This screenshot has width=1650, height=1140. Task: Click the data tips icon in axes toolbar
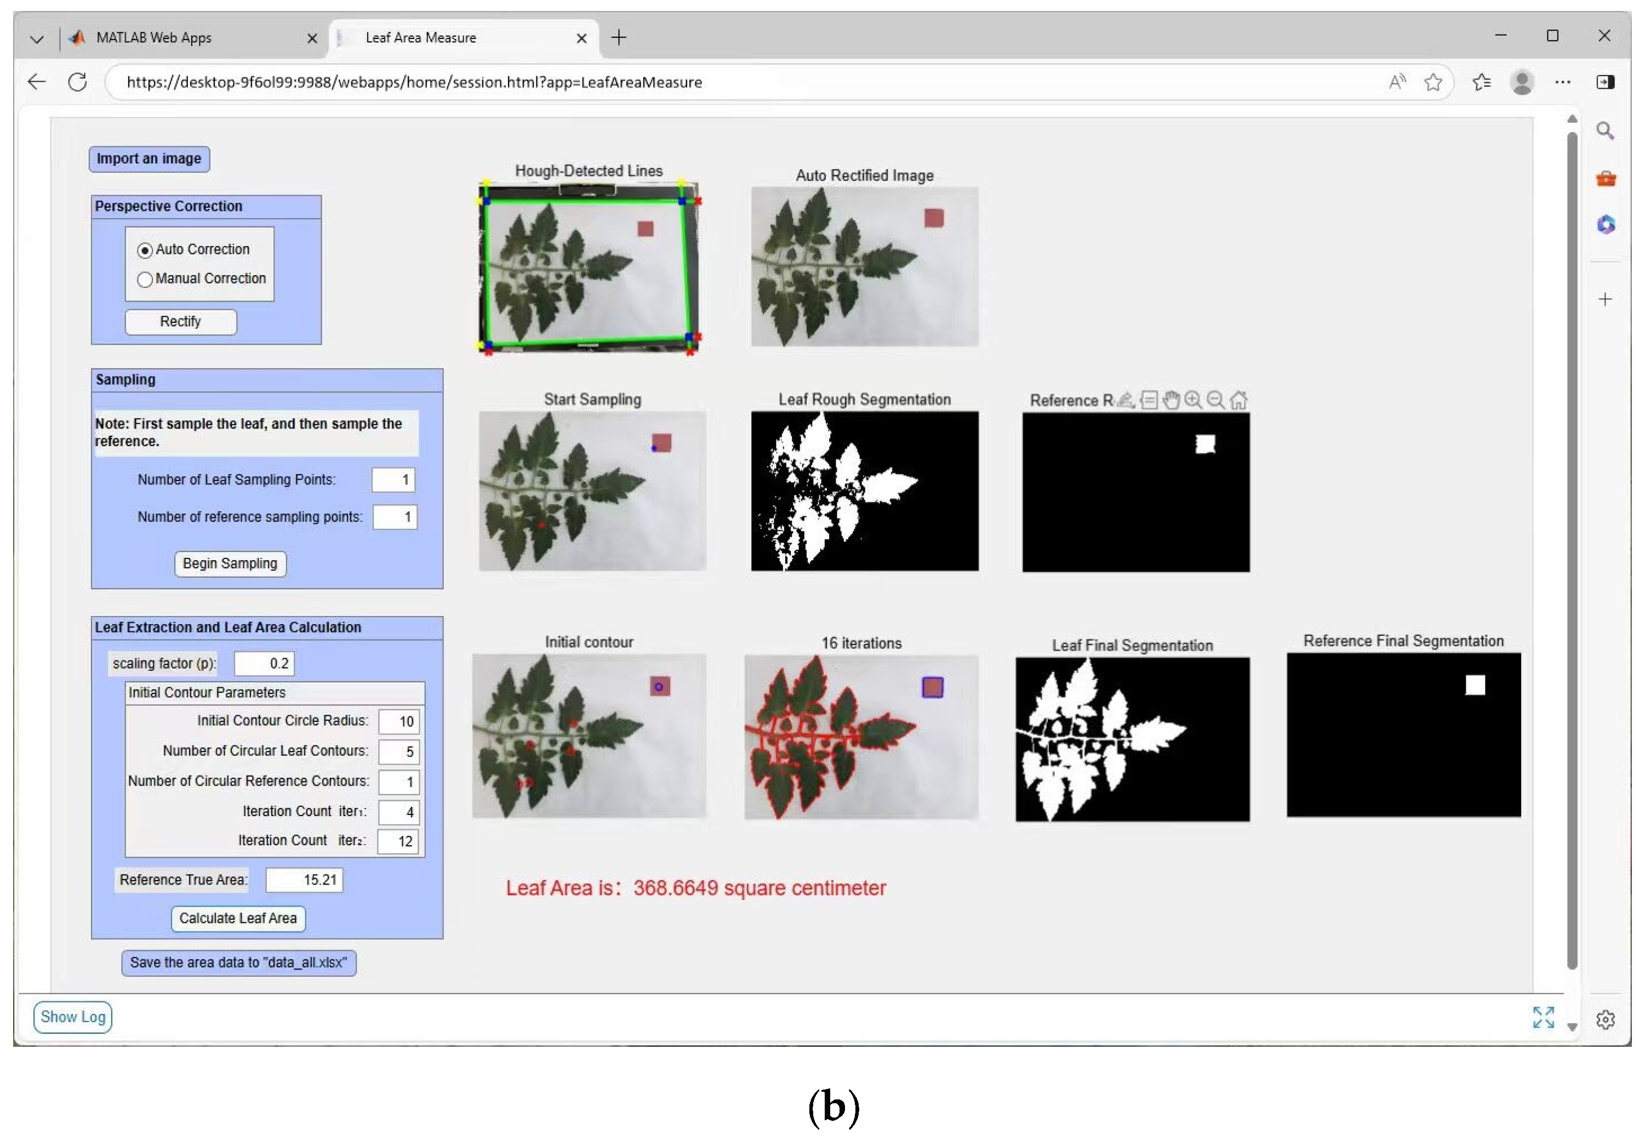click(1149, 401)
